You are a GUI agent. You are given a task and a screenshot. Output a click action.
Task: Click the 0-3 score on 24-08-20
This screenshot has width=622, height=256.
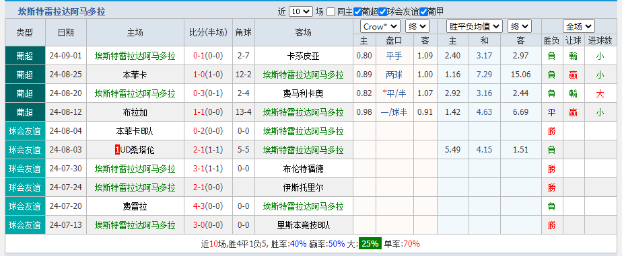[199, 93]
